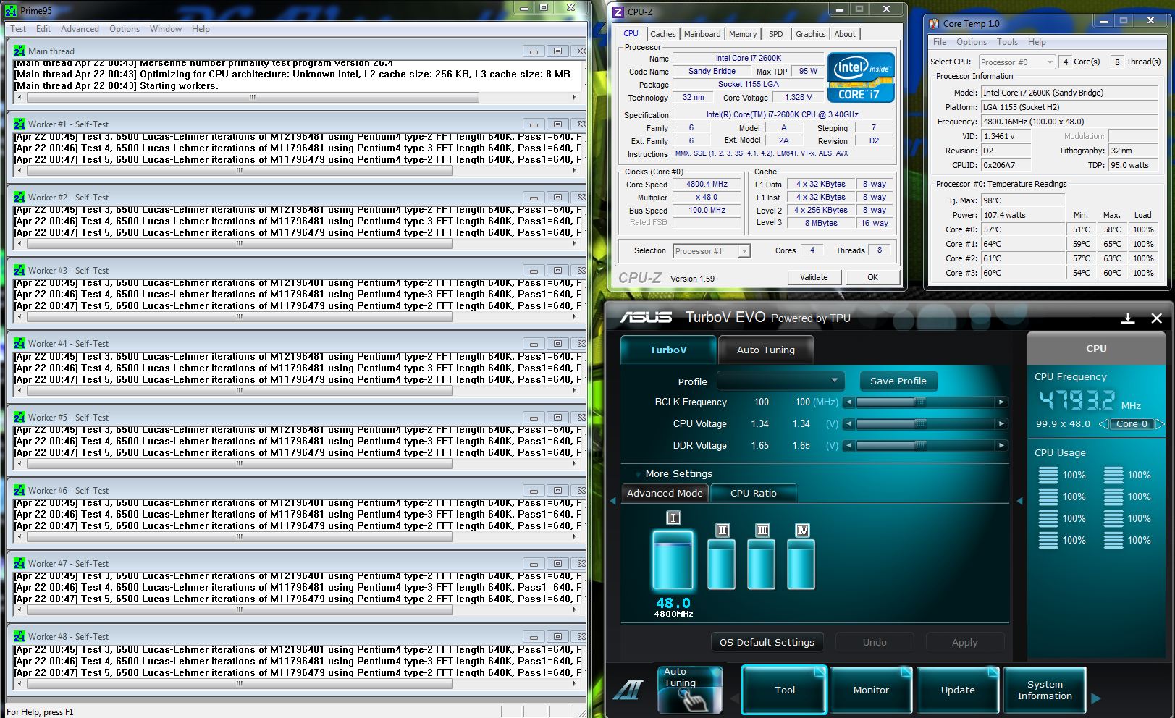This screenshot has height=718, width=1175.
Task: Switch to the Mainboard tab in CPU-Z
Action: tap(702, 34)
